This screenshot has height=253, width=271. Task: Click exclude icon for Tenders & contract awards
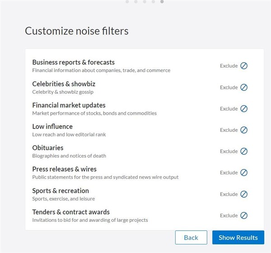(244, 216)
